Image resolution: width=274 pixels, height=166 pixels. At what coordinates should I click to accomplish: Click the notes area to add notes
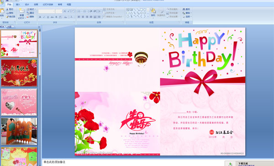click(x=133, y=162)
